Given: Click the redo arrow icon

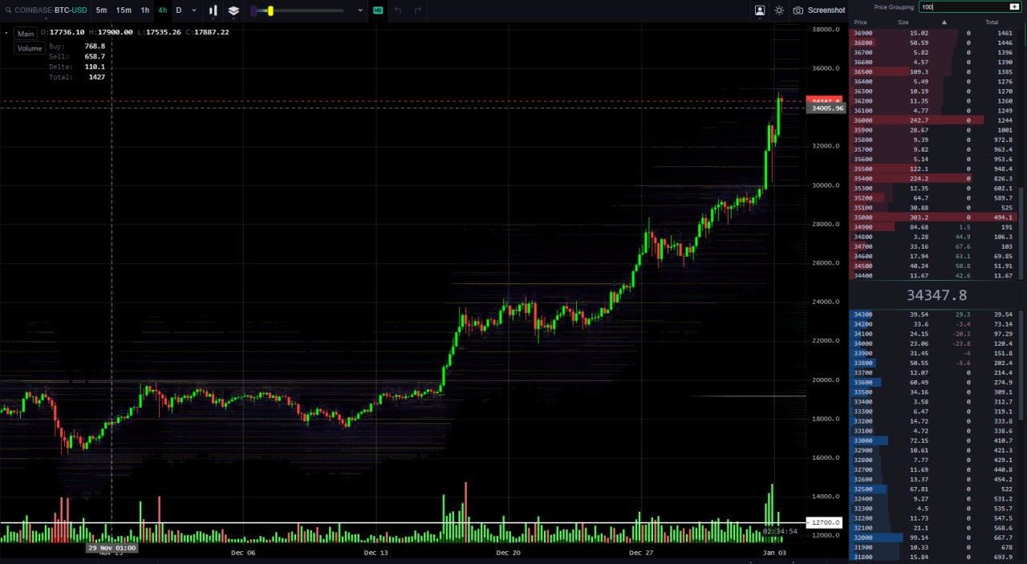Looking at the screenshot, I should tap(418, 10).
